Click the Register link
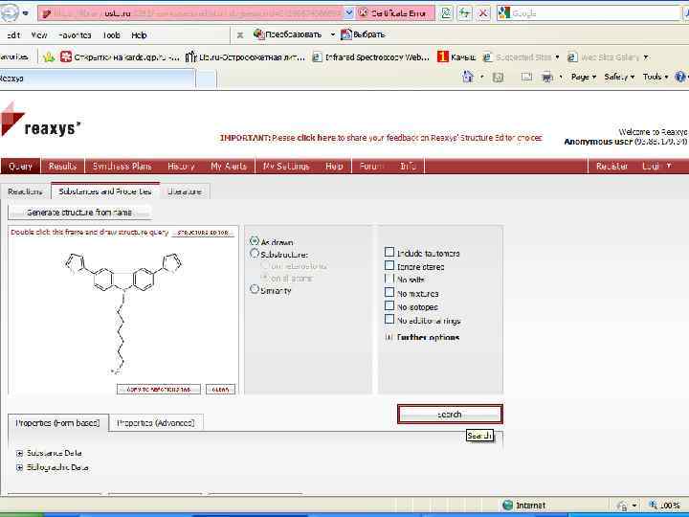 [x=611, y=167]
